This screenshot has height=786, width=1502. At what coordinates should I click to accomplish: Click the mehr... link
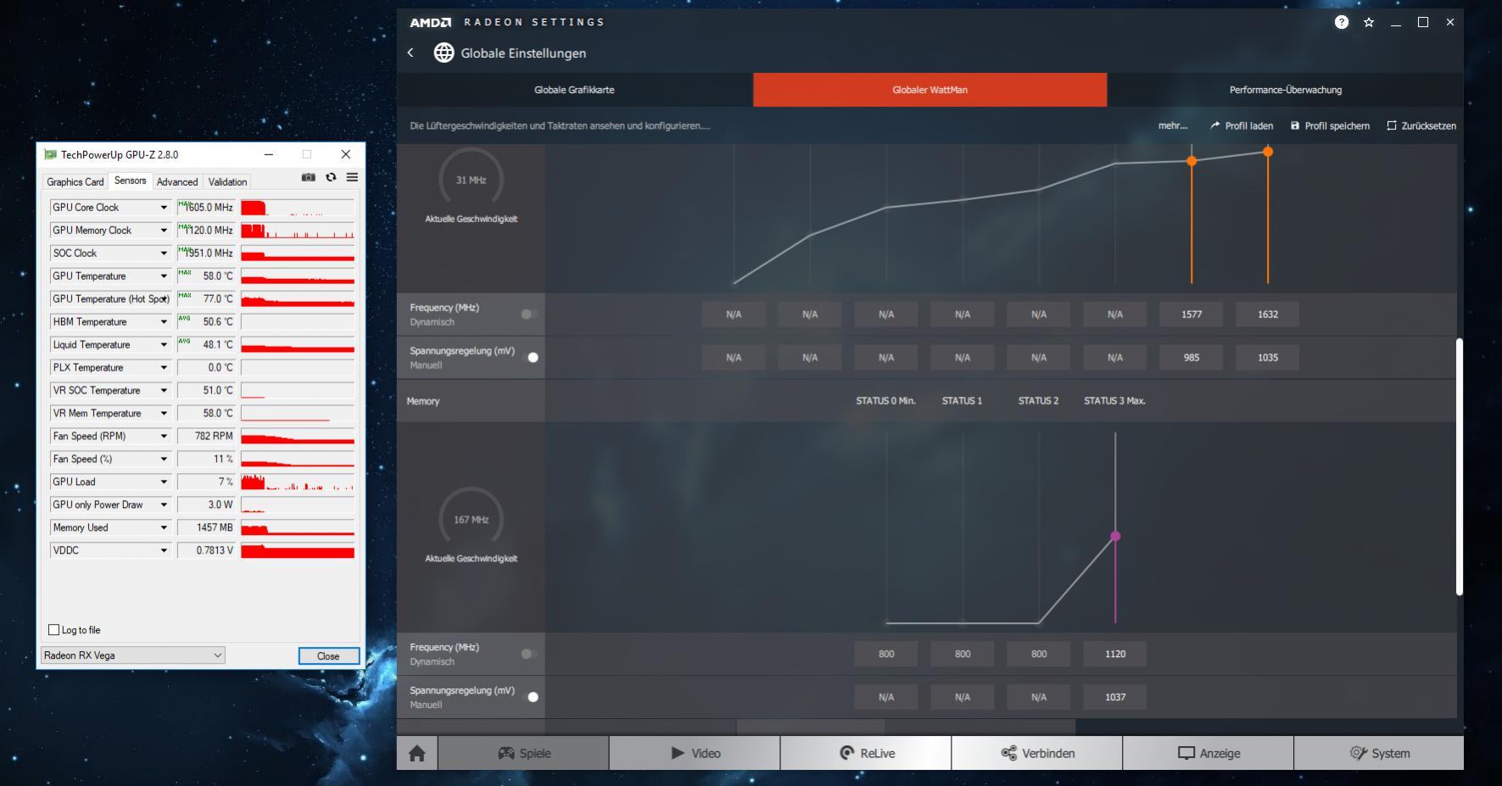coord(1173,125)
